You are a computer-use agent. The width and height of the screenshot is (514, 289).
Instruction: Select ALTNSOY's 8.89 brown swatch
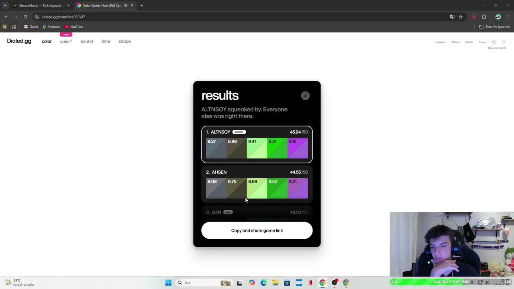237,148
